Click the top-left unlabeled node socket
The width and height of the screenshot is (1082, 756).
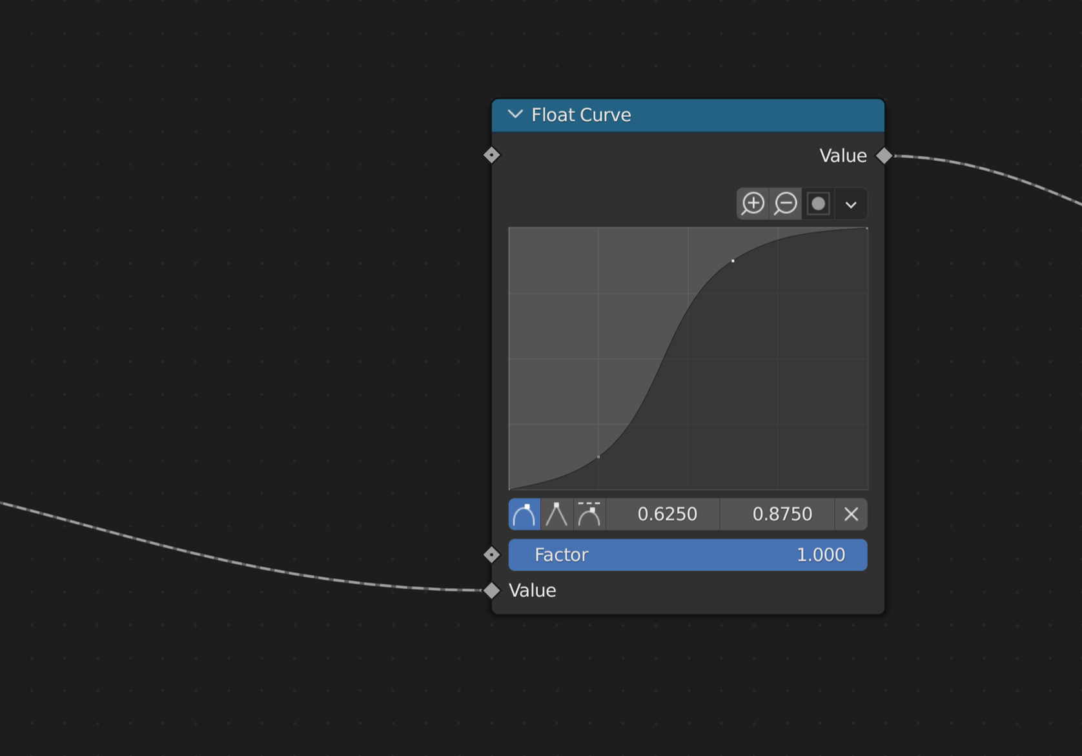(x=492, y=155)
